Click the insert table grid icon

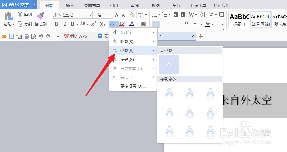[221, 15]
